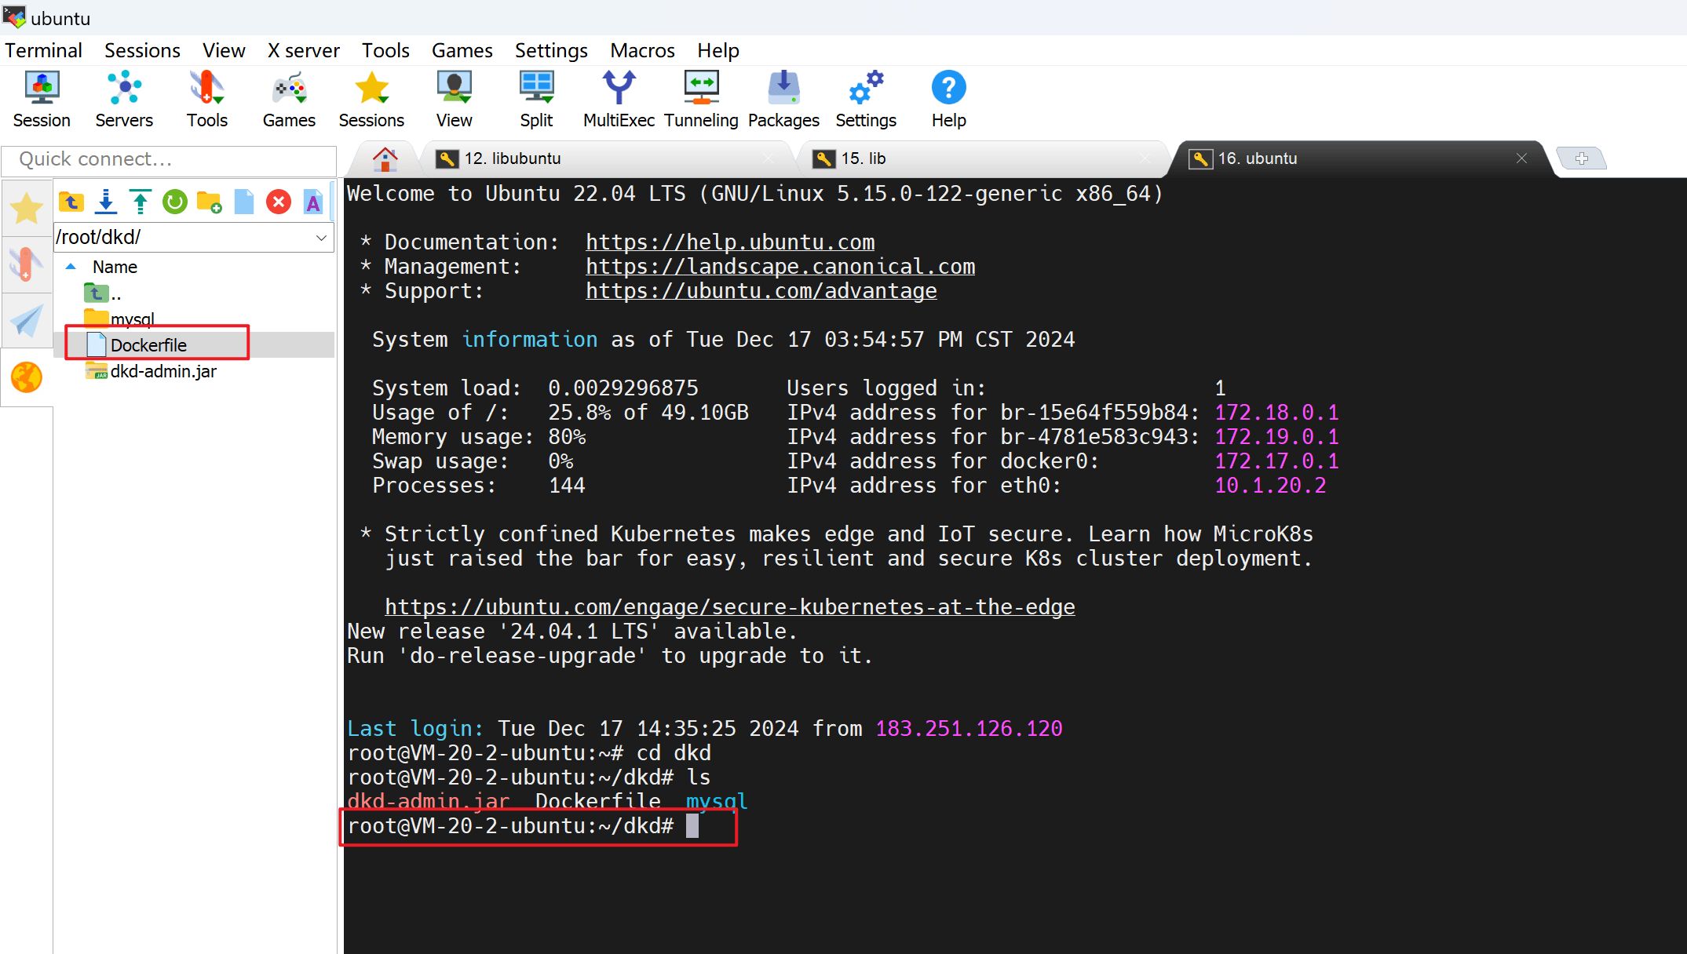Click the View toolbar icon
The width and height of the screenshot is (1687, 954).
coord(454,99)
